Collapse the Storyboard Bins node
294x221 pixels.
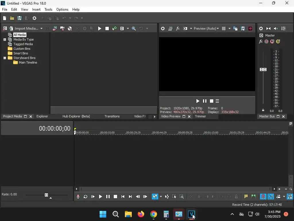click(5, 58)
